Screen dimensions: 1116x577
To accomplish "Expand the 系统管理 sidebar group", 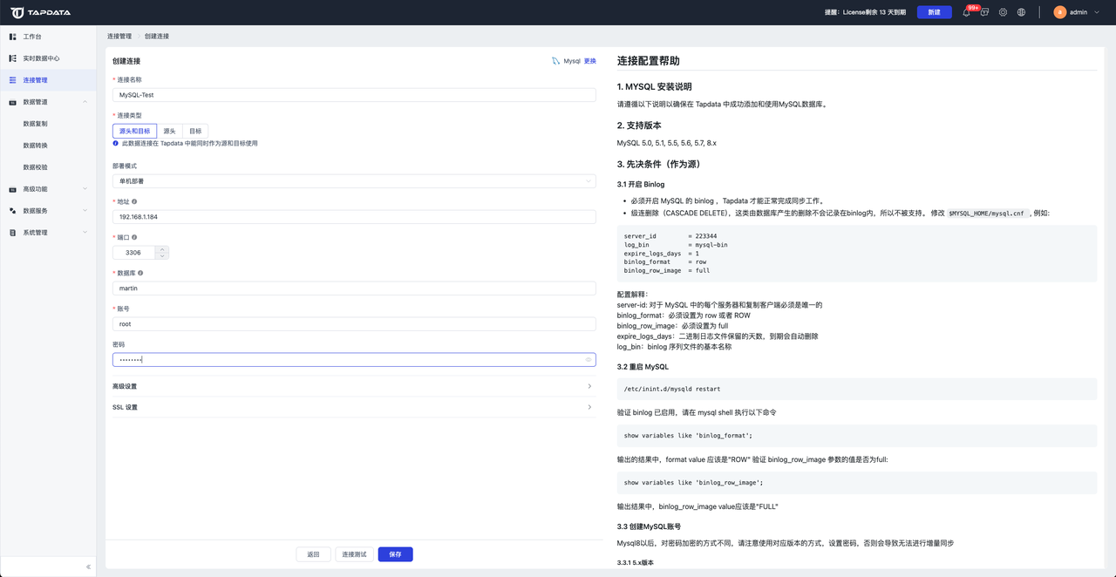I will pyautogui.click(x=85, y=233).
